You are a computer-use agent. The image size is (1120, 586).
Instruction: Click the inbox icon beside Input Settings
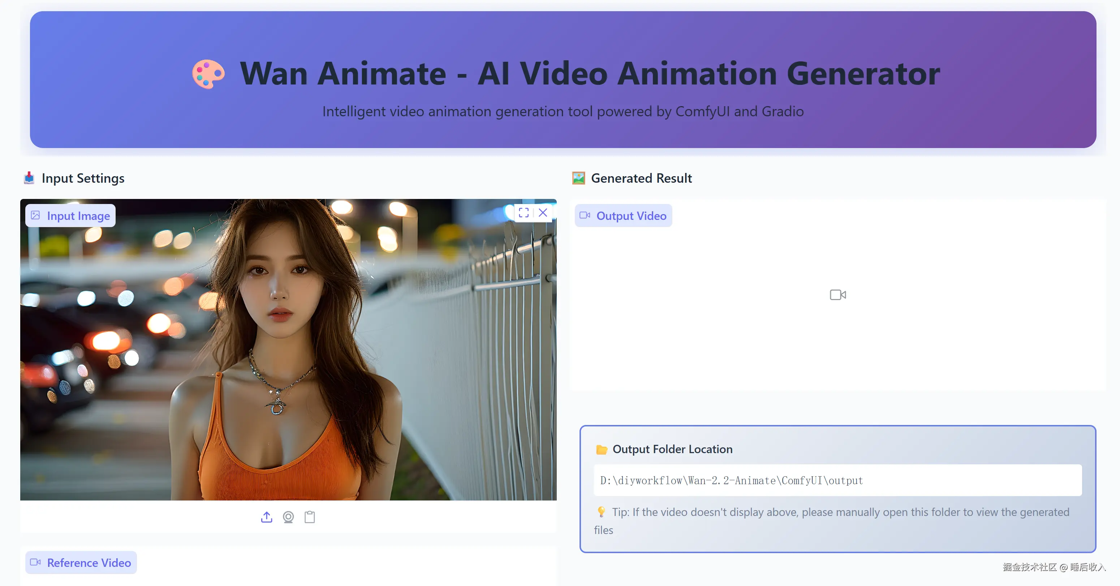coord(29,178)
